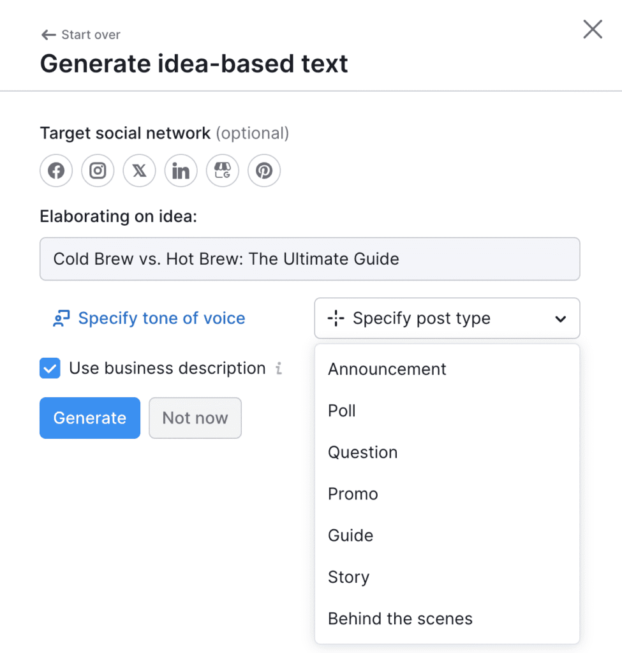622x653 pixels.
Task: Choose Guide as the post type
Action: [350, 535]
